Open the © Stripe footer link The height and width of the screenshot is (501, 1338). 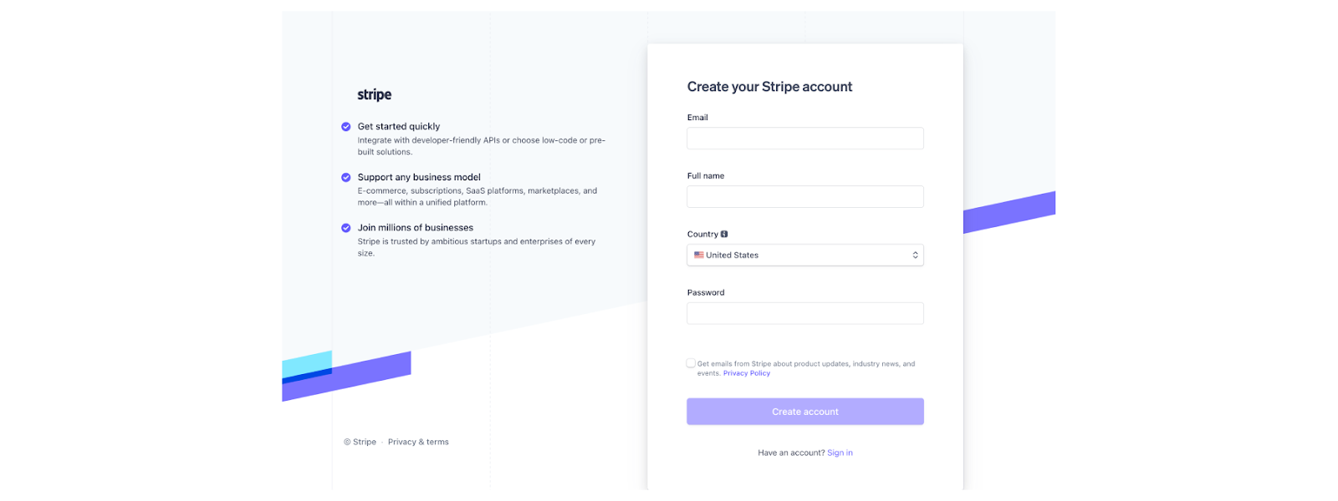pos(360,442)
